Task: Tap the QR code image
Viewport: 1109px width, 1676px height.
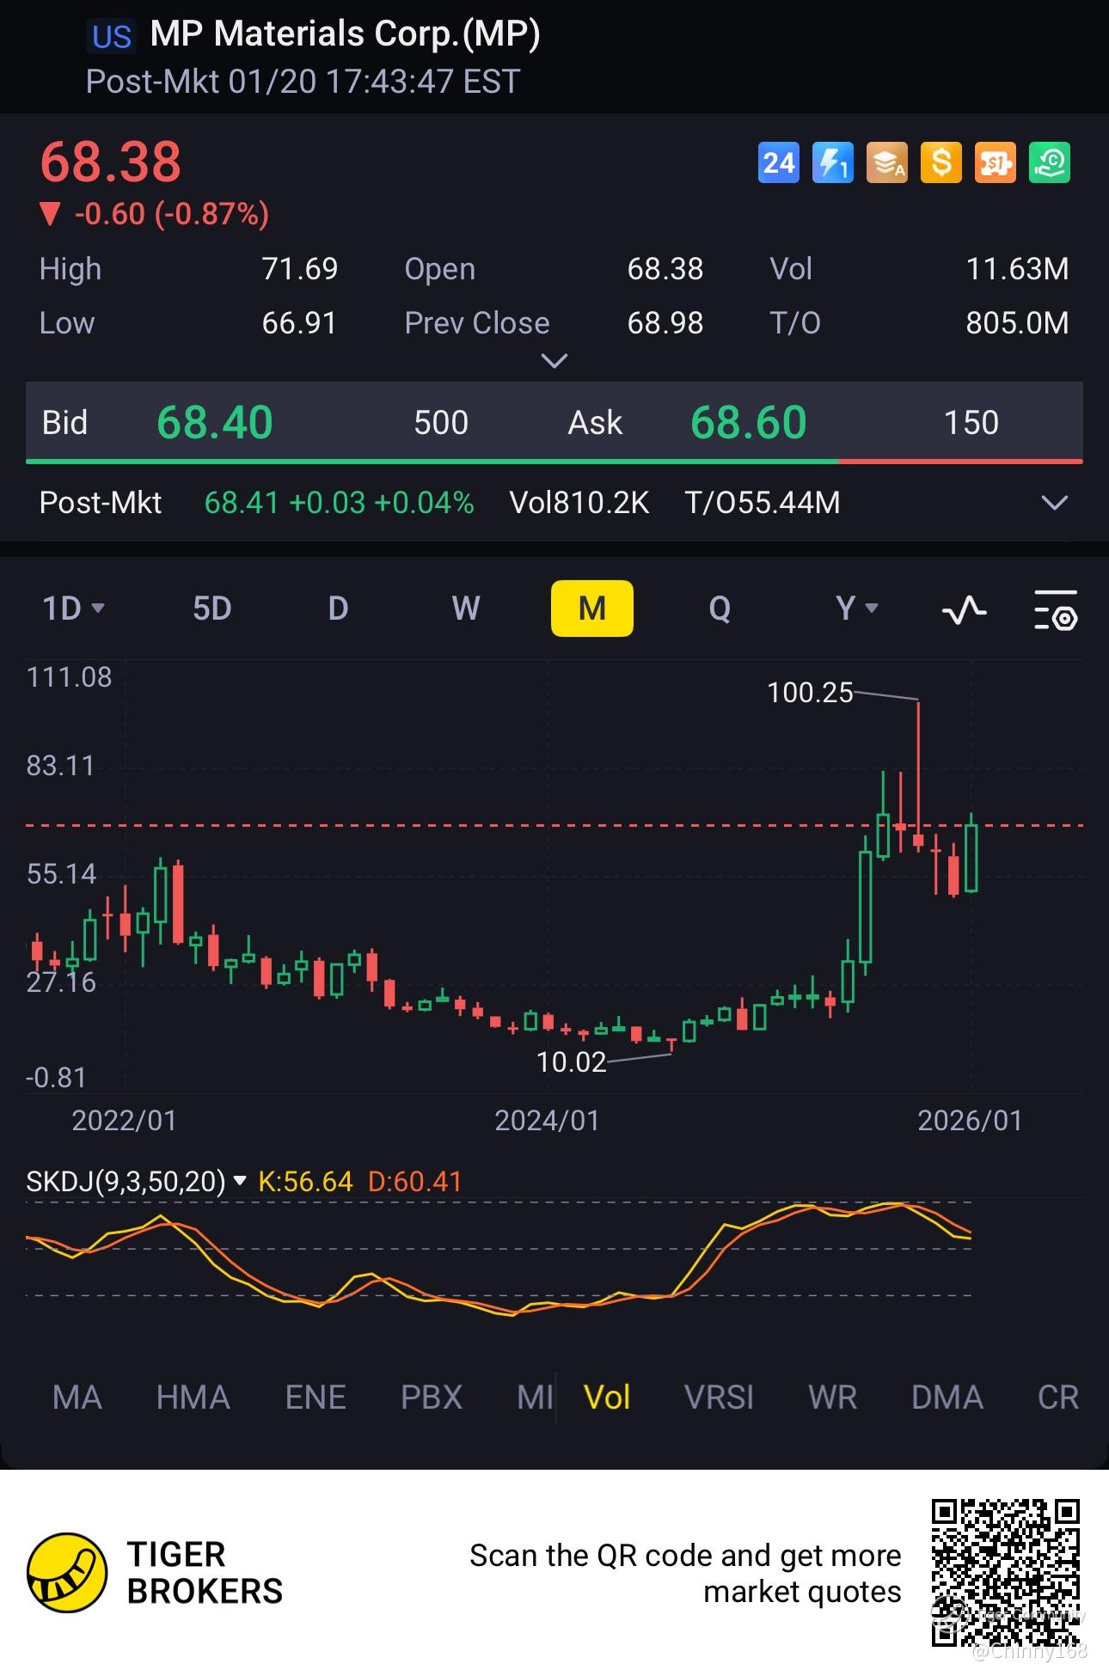Action: pyautogui.click(x=1005, y=1573)
